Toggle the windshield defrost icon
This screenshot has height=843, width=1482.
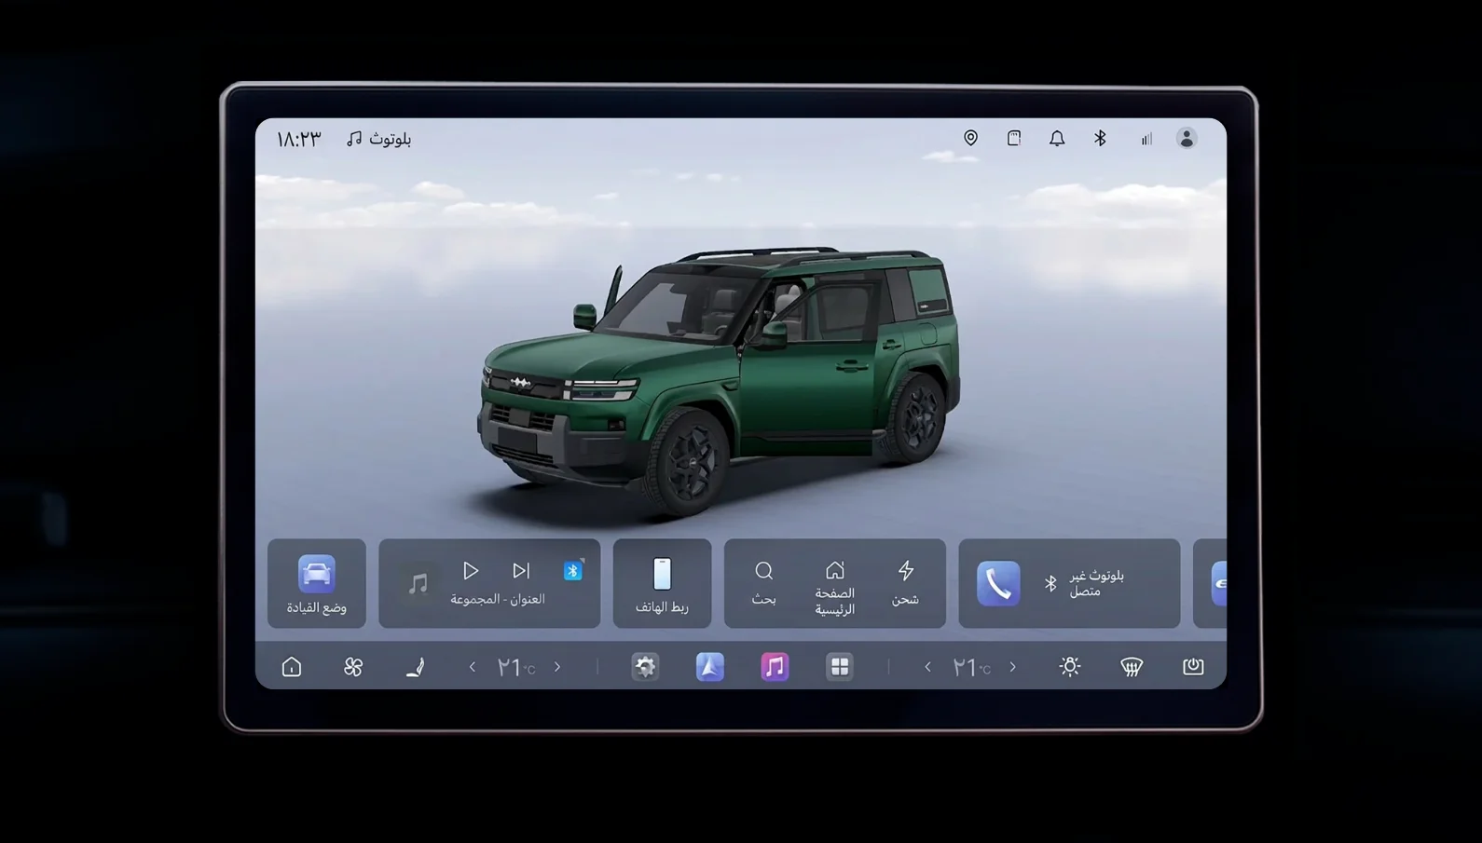[x=1132, y=667]
